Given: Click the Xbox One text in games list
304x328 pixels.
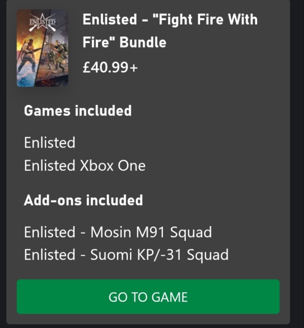Looking at the screenshot, I should [112, 166].
